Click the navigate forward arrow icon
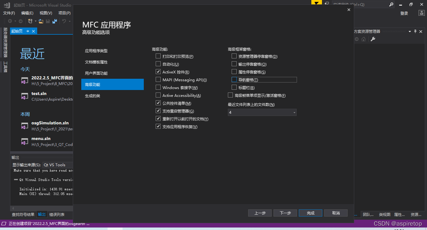Screen dimensions: 427x230 21,21
